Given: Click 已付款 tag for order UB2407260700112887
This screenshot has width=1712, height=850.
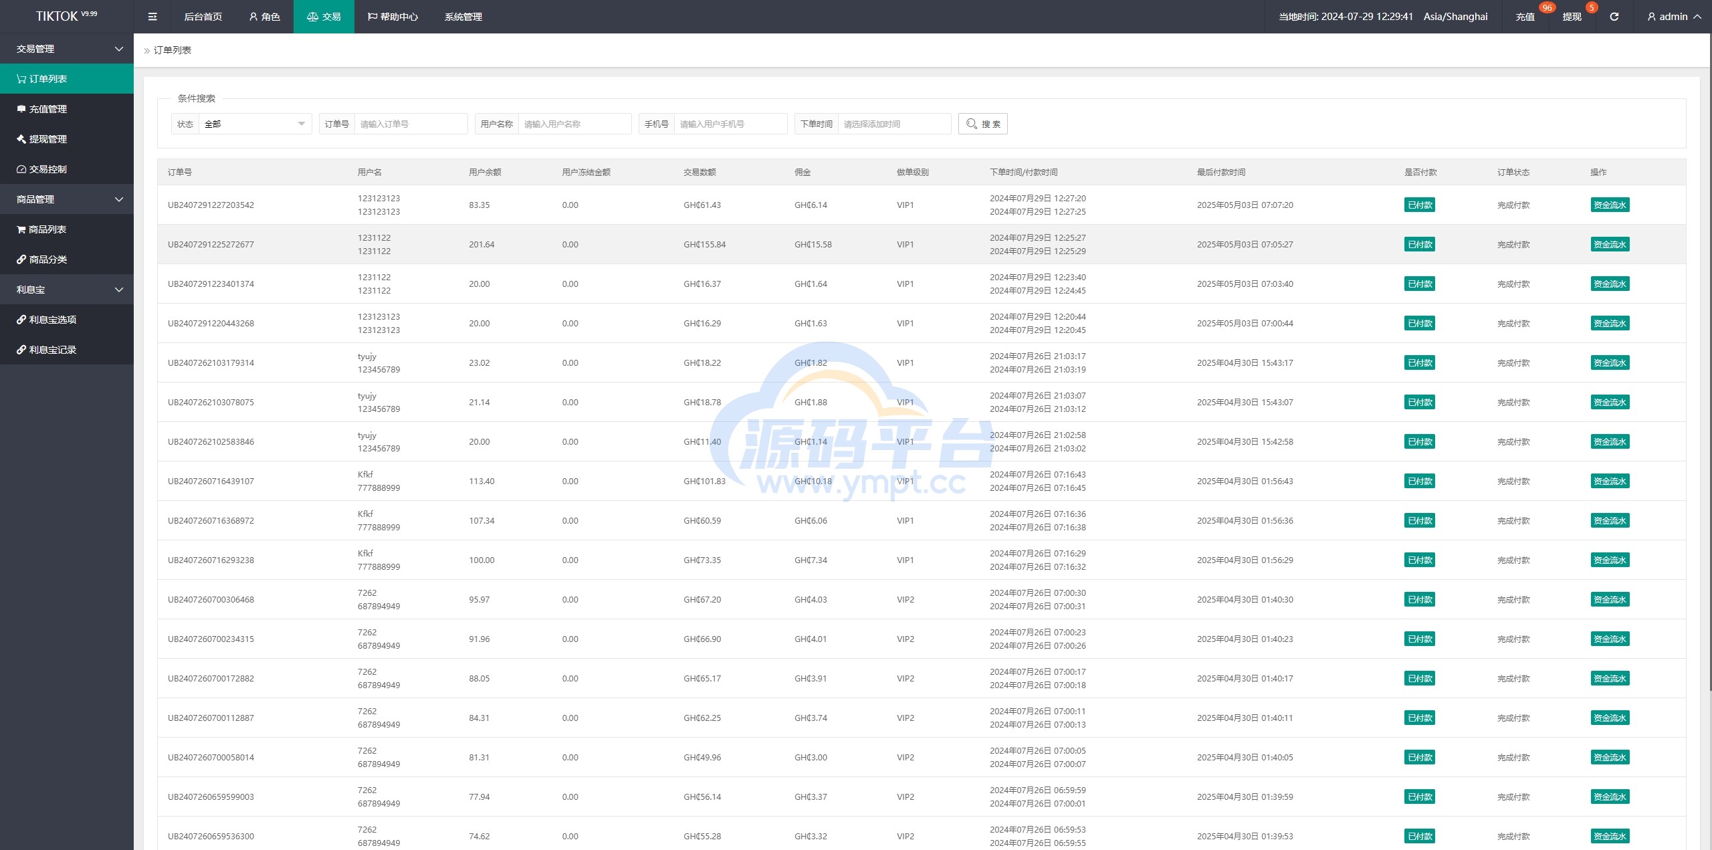Looking at the screenshot, I should (1420, 718).
